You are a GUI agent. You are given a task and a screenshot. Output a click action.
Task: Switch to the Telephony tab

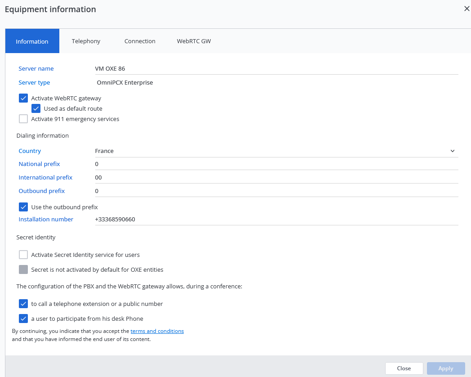(x=86, y=41)
